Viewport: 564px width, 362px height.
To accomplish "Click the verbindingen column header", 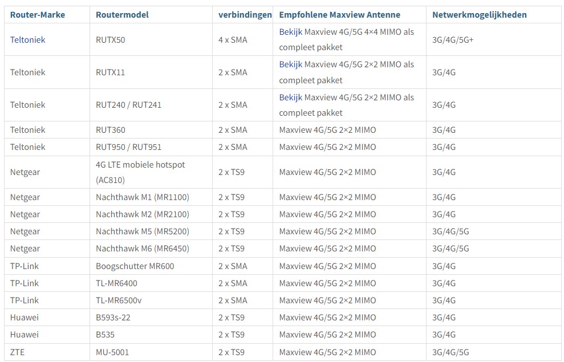I will [x=245, y=15].
